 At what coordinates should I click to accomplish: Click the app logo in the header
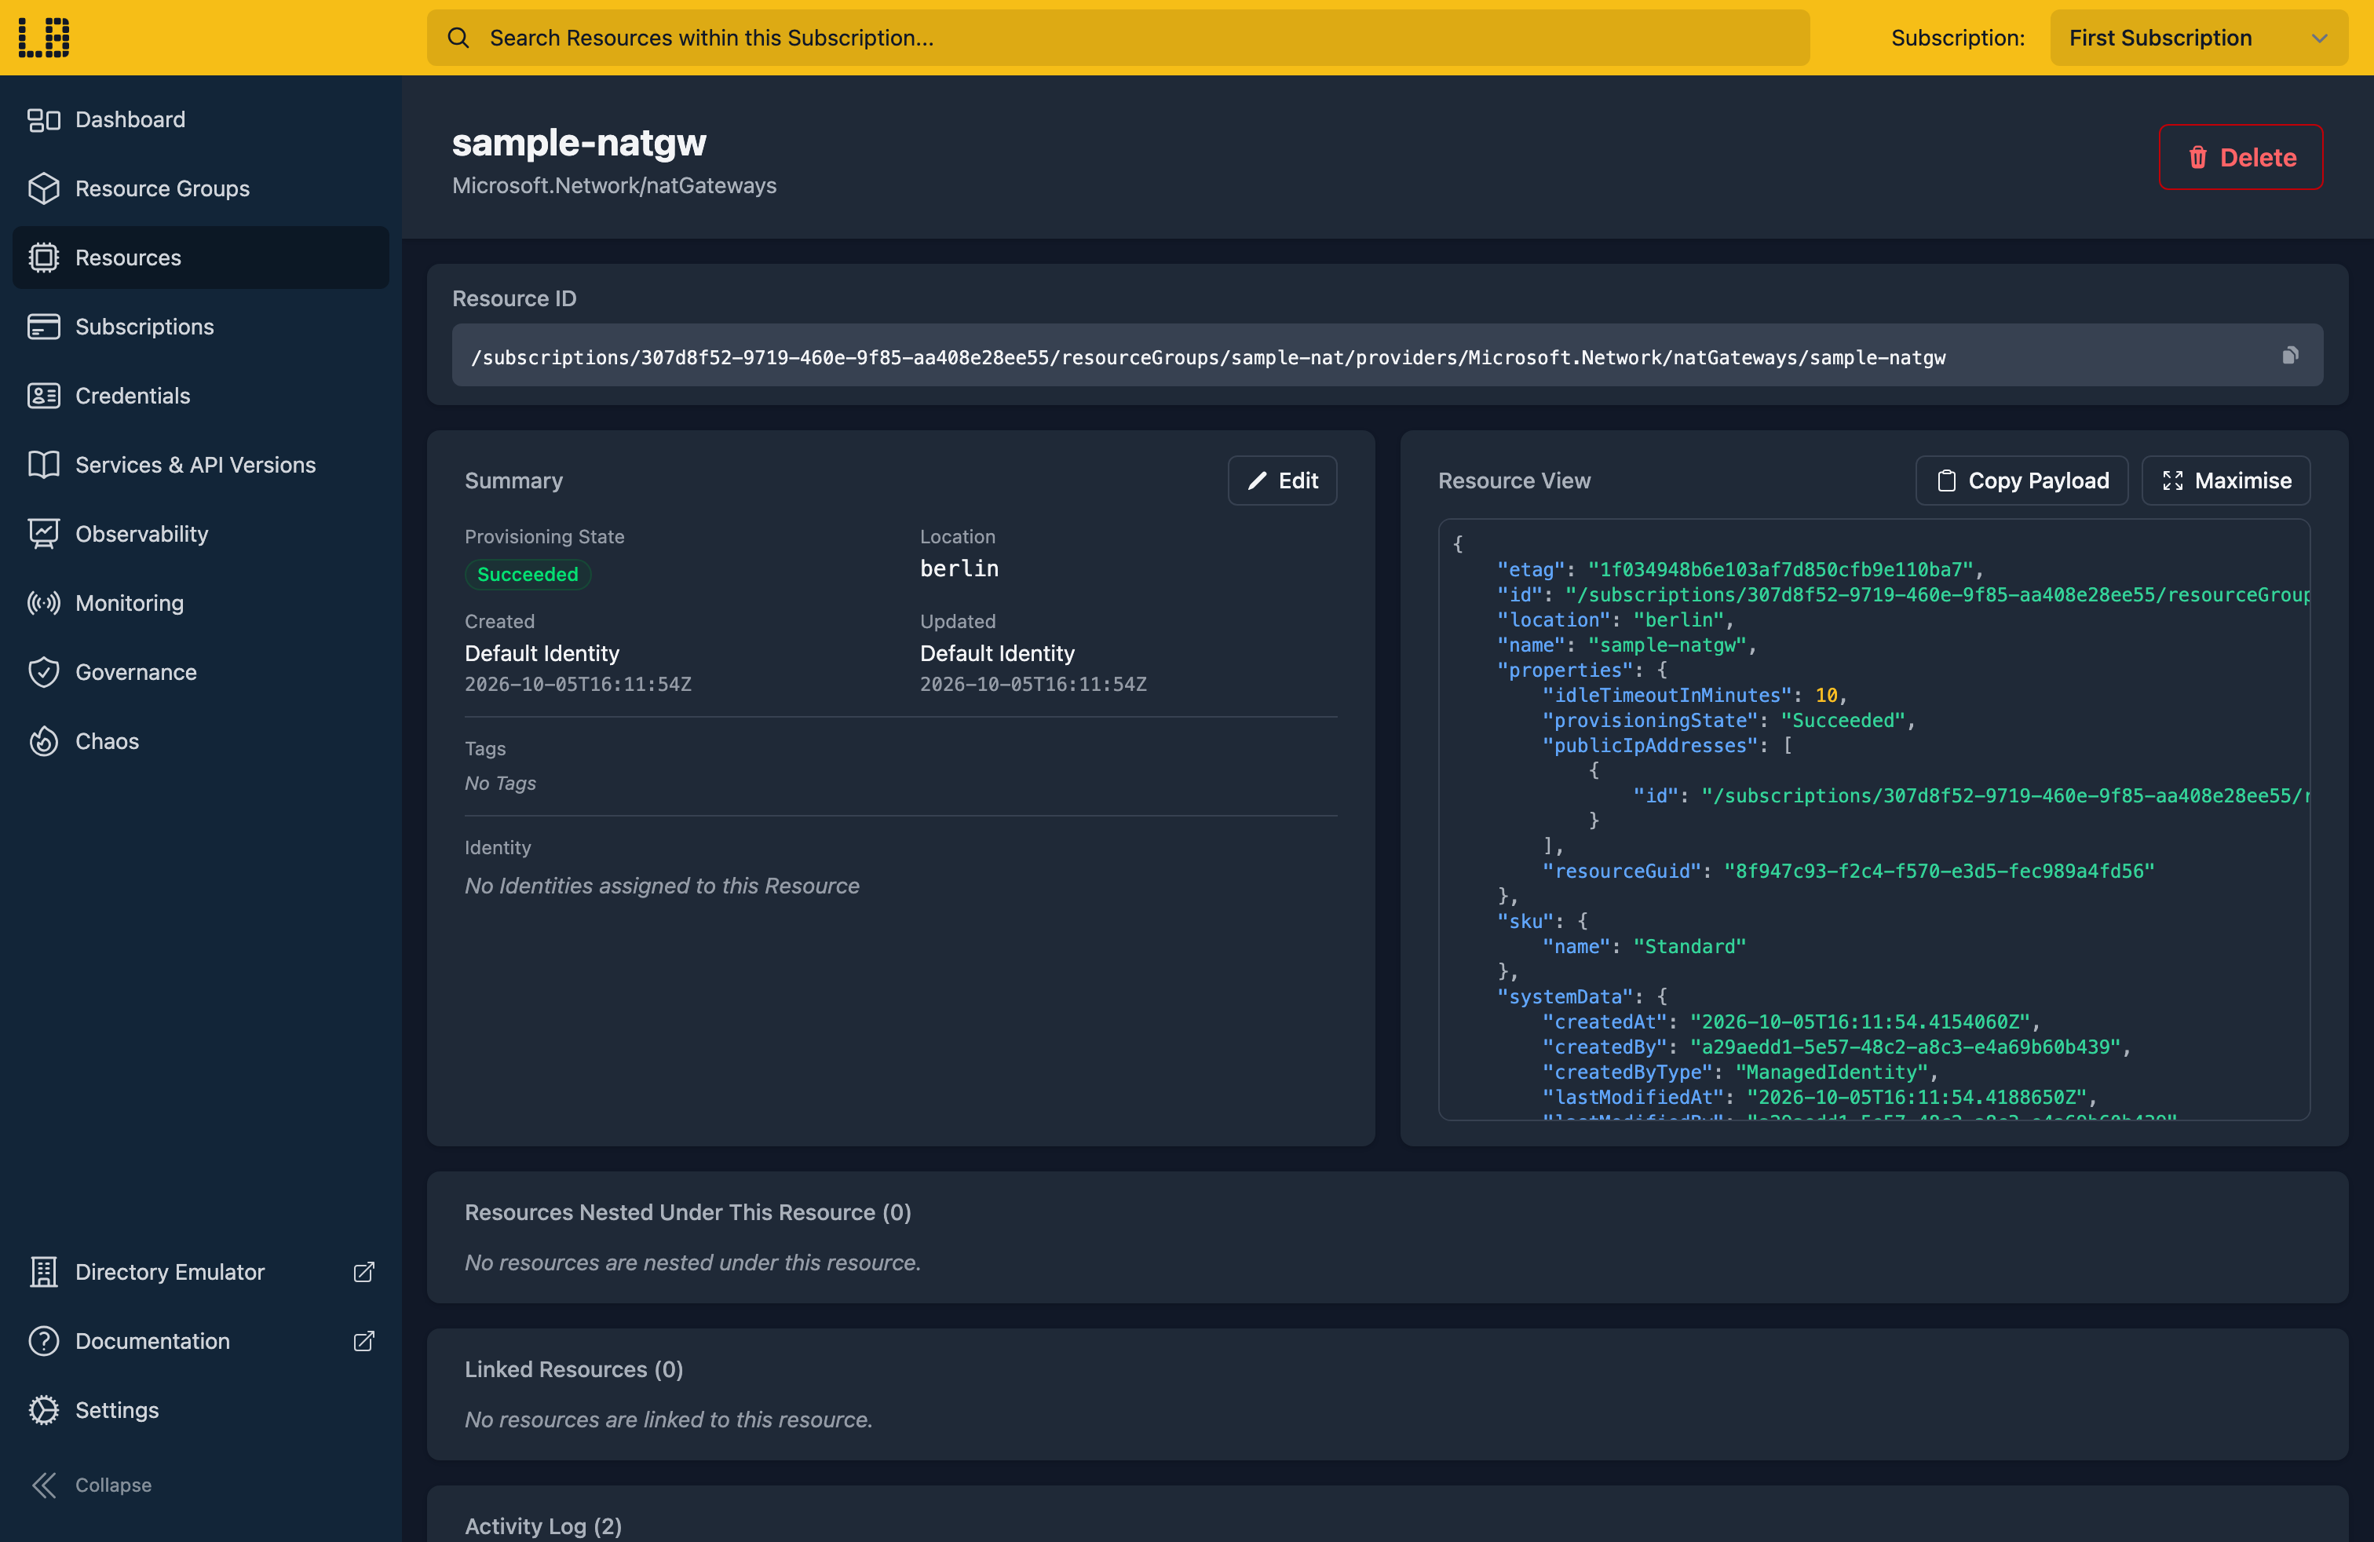[44, 38]
